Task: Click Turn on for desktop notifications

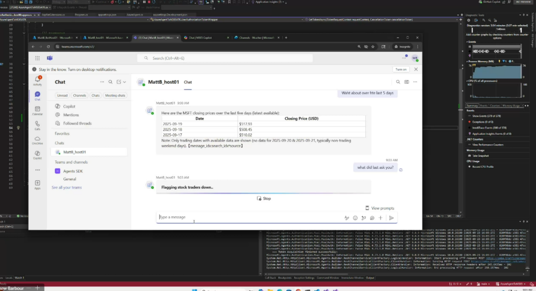Action: pyautogui.click(x=400, y=69)
